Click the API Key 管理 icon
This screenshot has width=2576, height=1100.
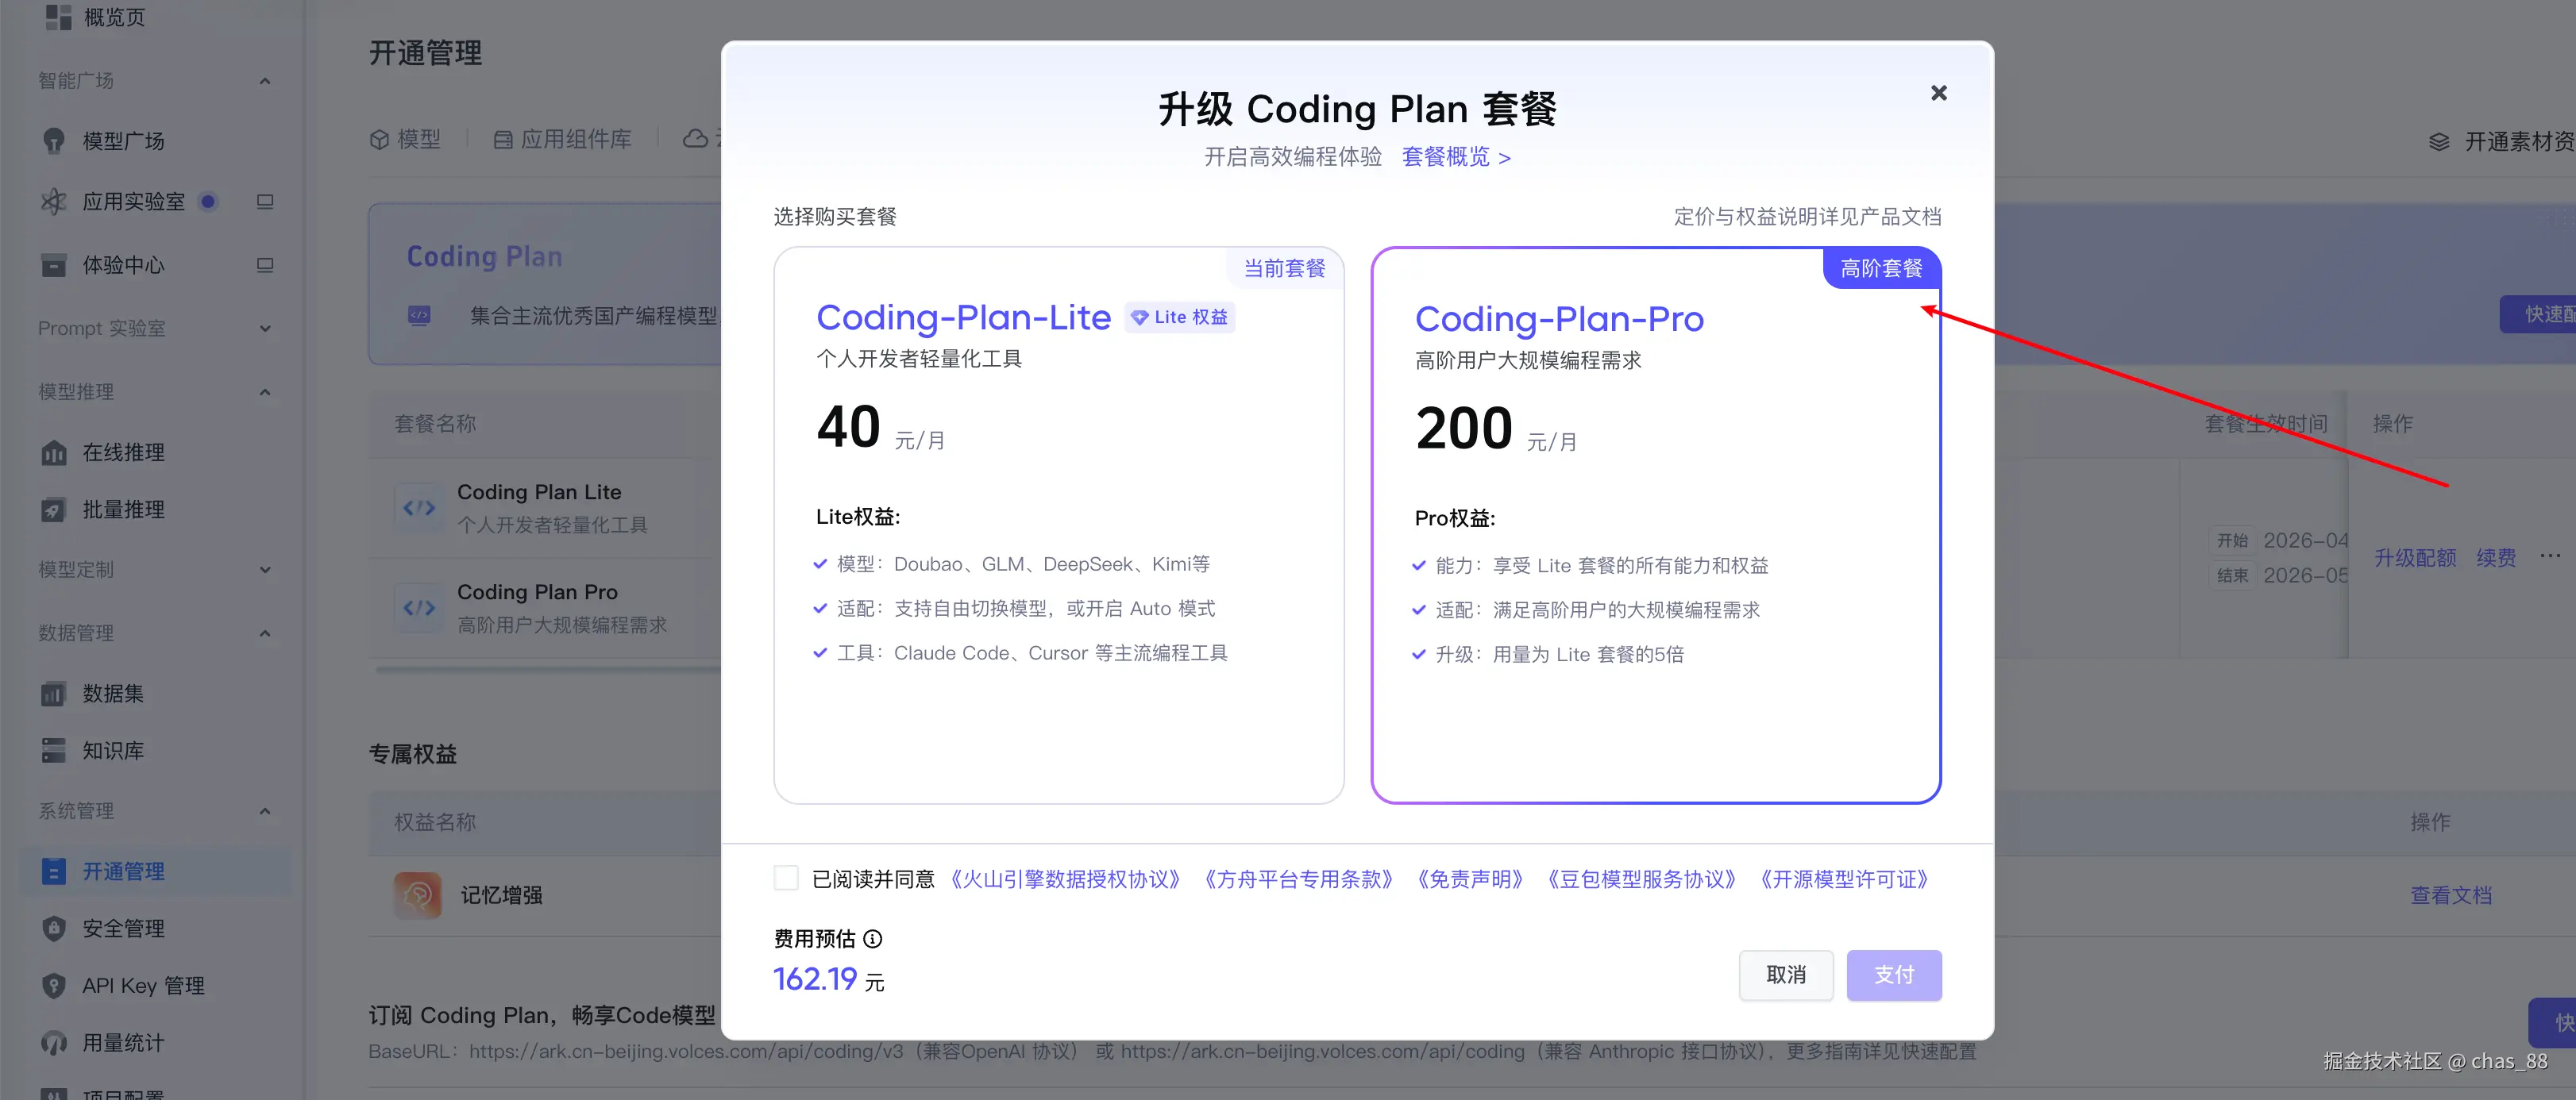point(54,985)
